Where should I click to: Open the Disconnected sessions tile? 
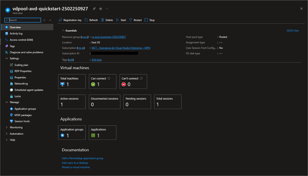[x=105, y=102]
